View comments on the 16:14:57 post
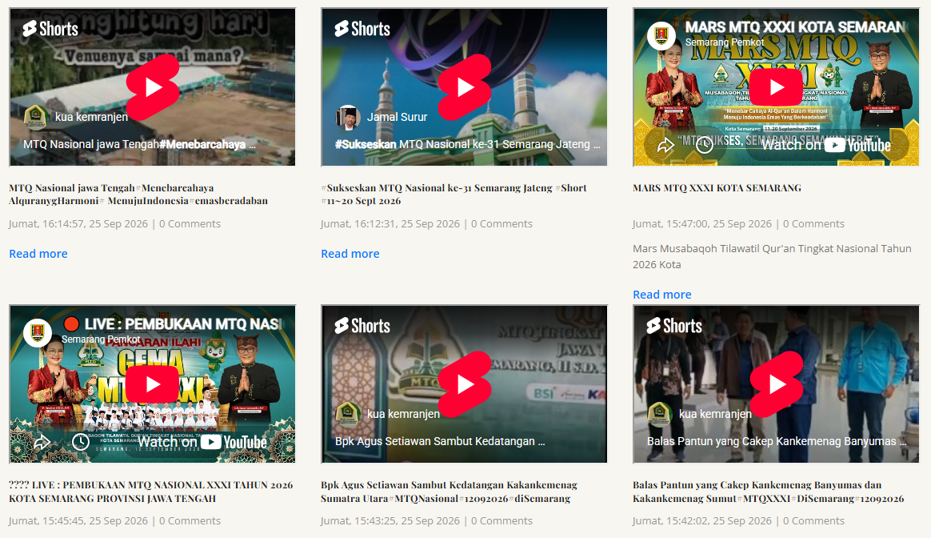Image resolution: width=931 pixels, height=538 pixels. [190, 223]
